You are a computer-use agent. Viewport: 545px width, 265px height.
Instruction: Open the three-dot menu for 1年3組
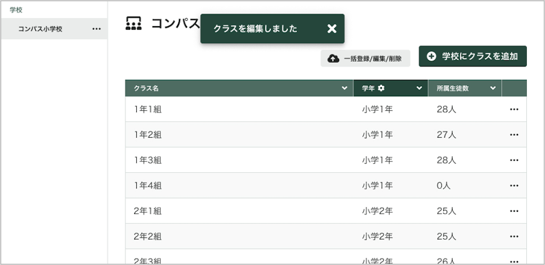tap(514, 160)
